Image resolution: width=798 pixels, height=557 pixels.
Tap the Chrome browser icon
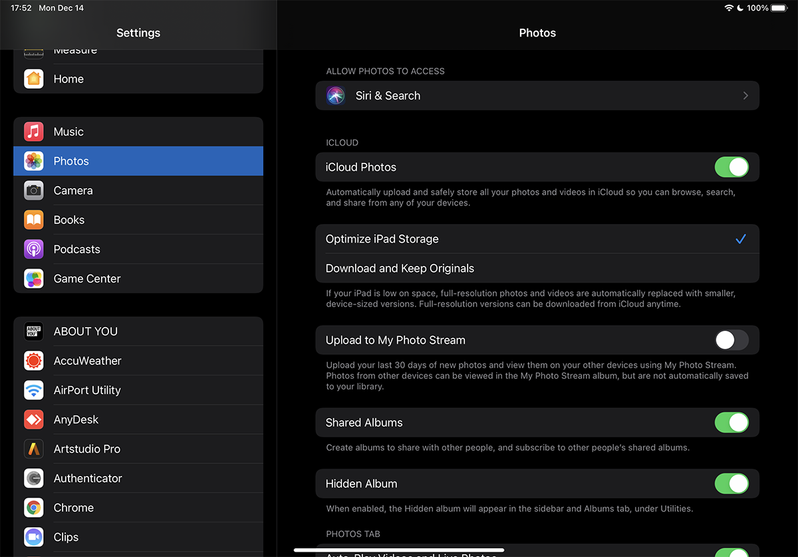click(34, 508)
